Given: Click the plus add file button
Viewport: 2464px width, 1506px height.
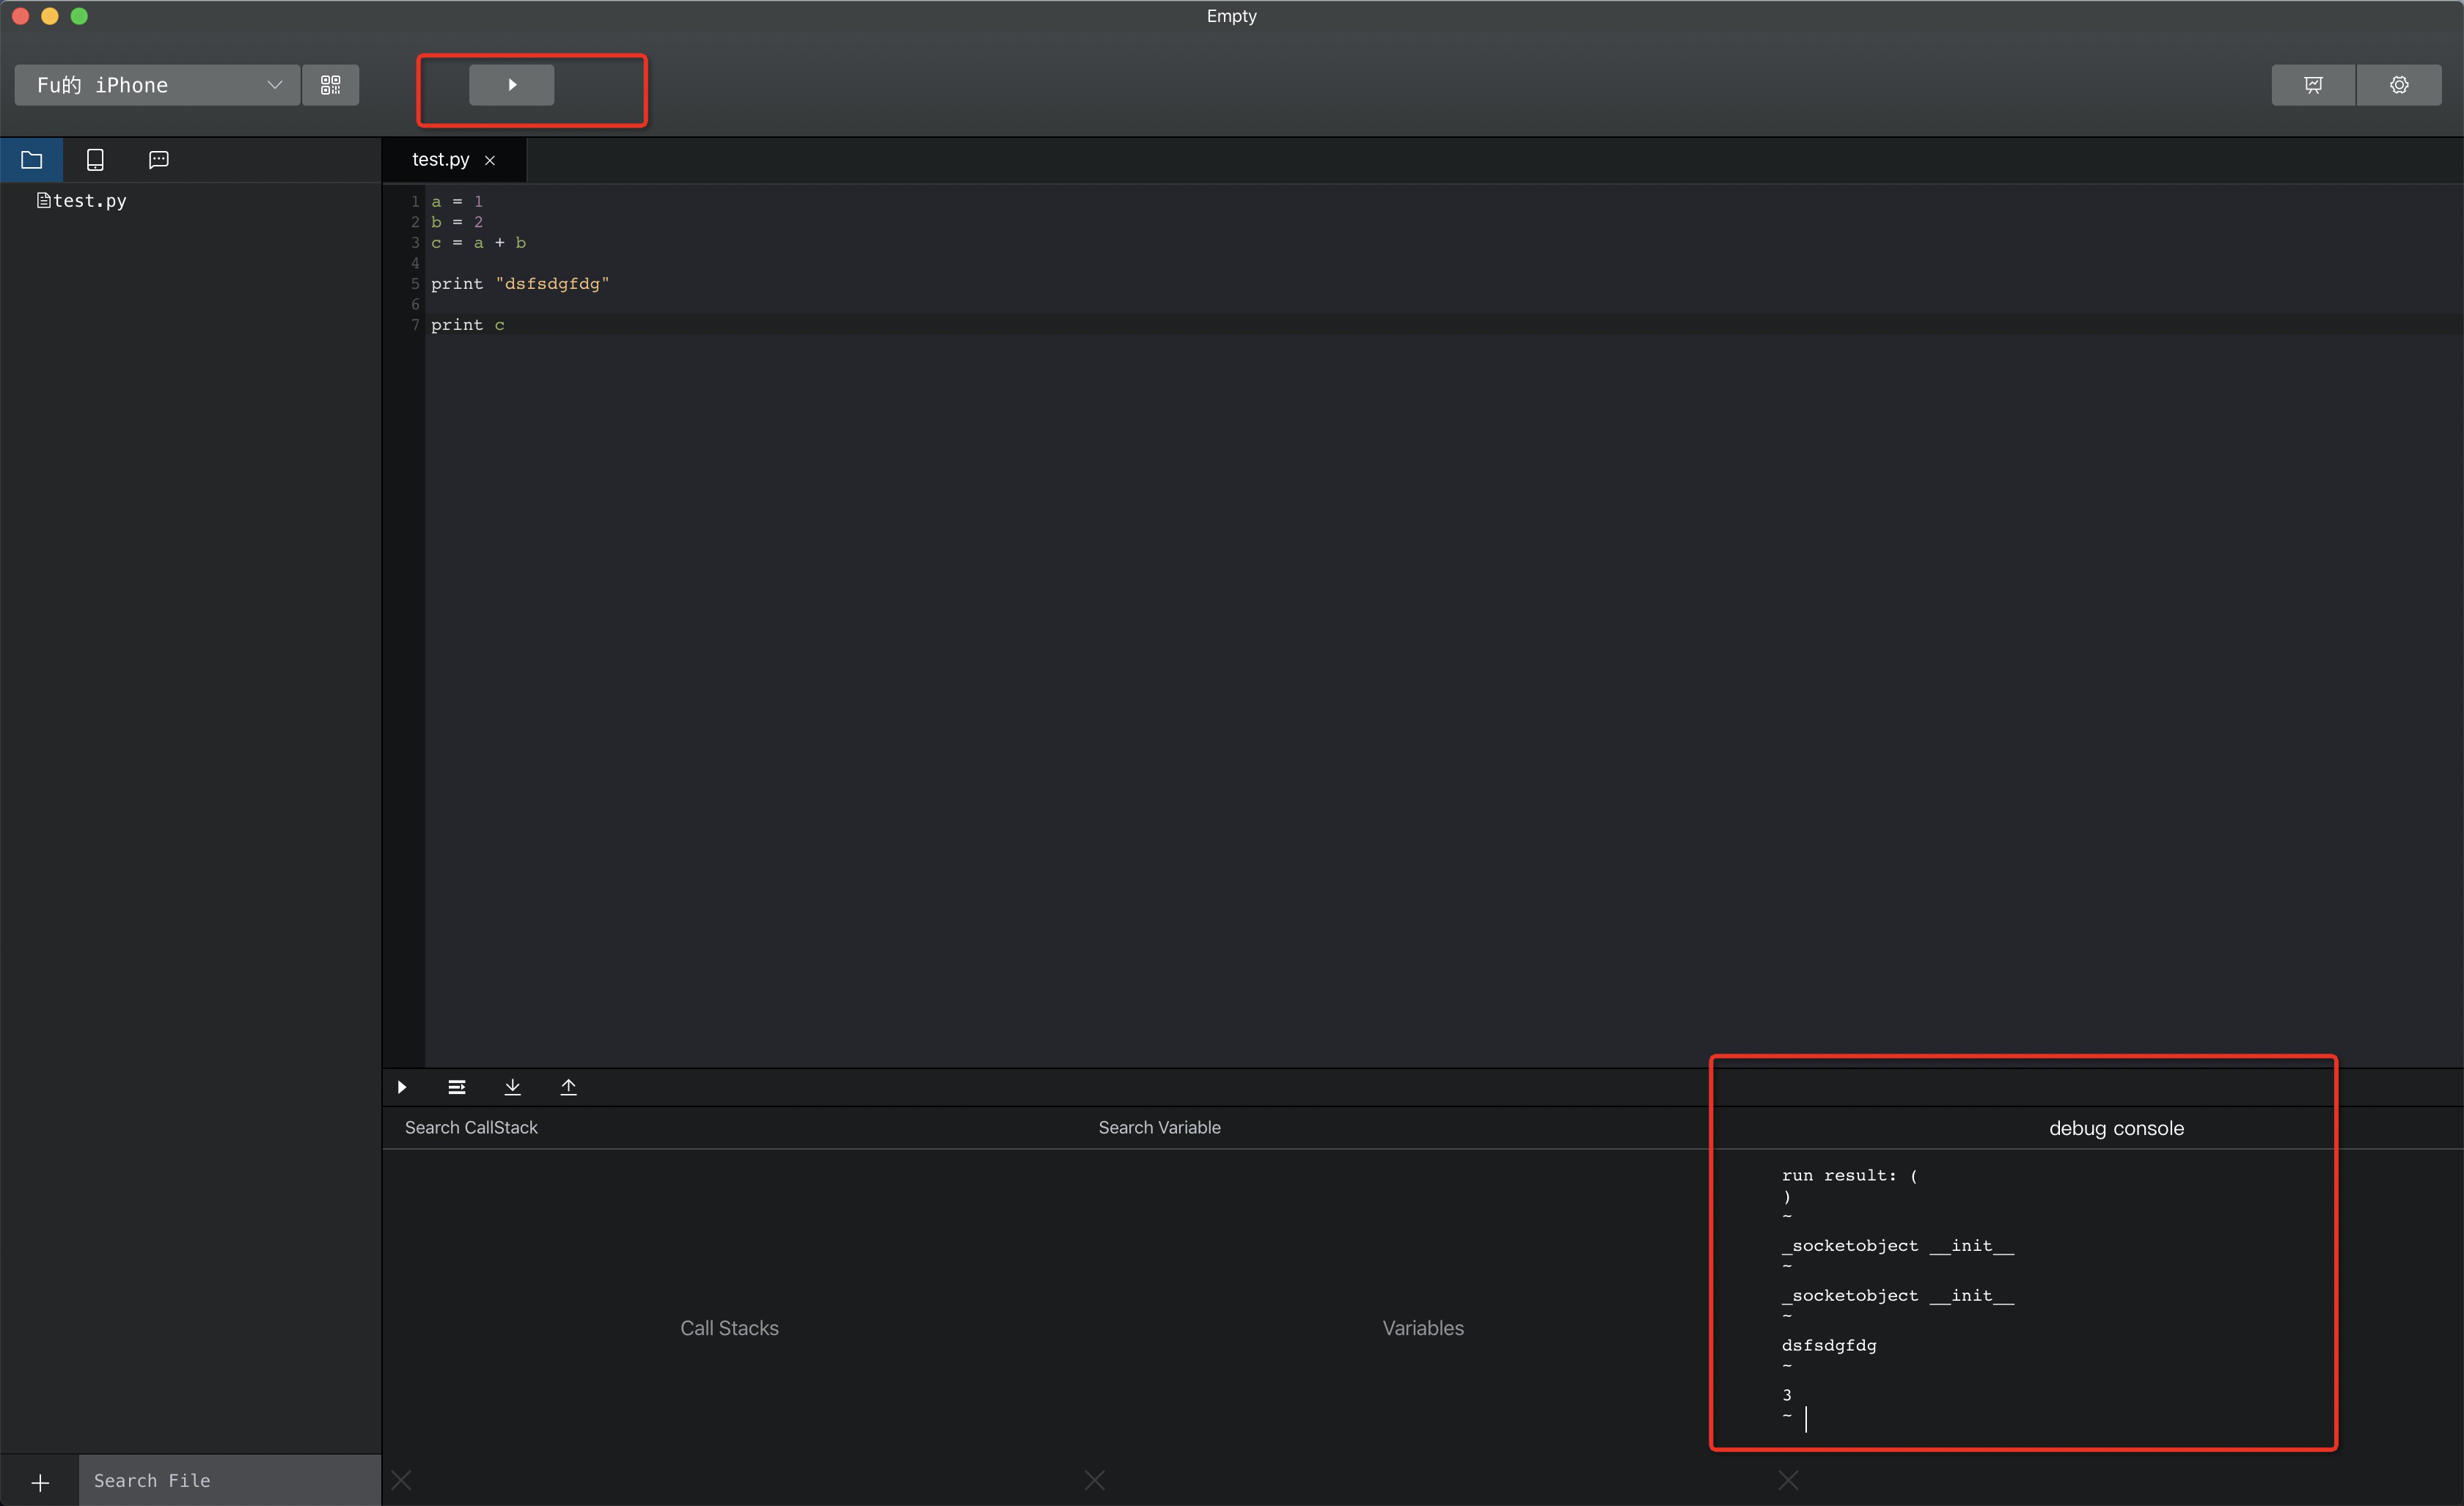Looking at the screenshot, I should (x=40, y=1482).
